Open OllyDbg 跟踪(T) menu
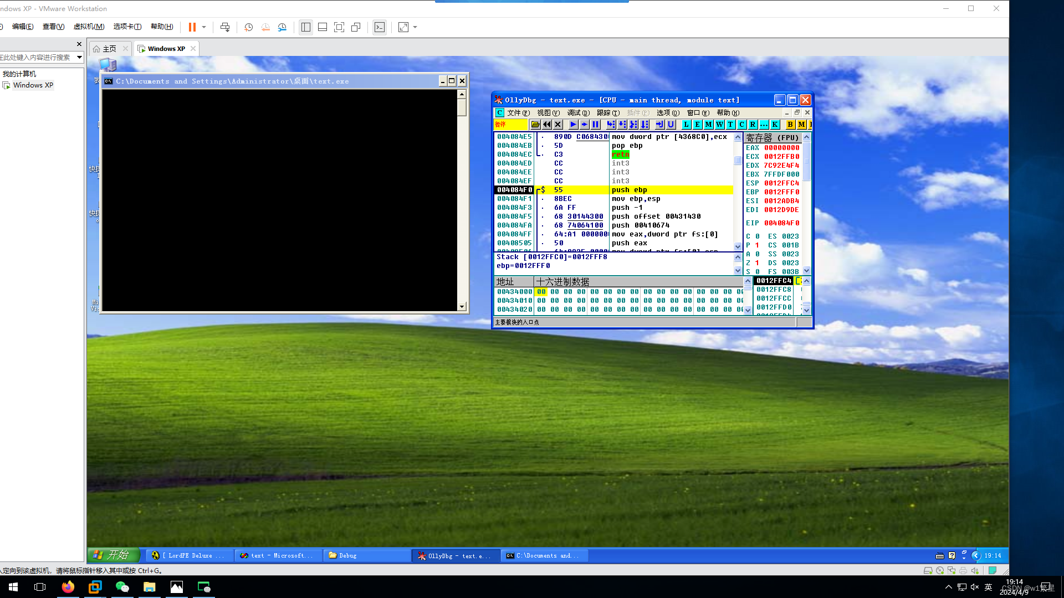This screenshot has height=598, width=1064. coord(608,113)
